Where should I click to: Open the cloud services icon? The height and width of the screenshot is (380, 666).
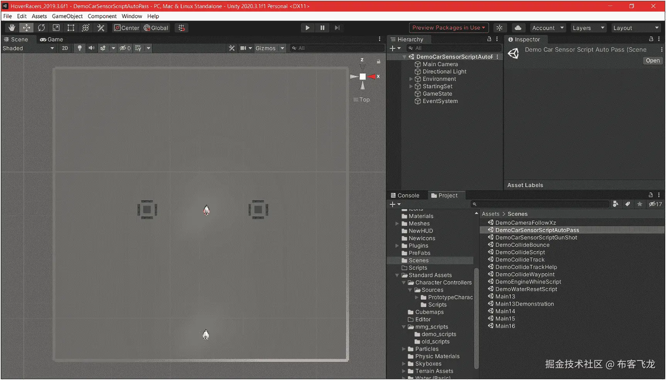(518, 28)
